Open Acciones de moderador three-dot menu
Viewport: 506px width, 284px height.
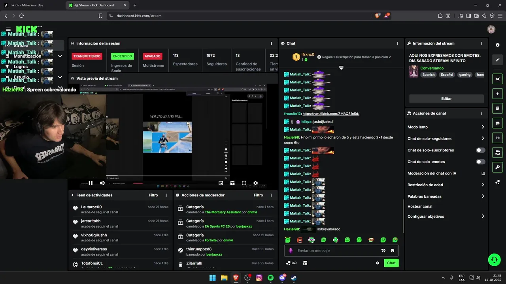pos(271,195)
